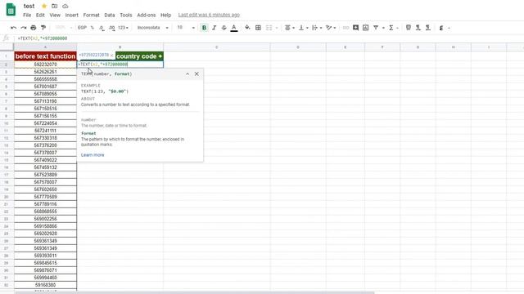The width and height of the screenshot is (524, 294).
Task: Open text wrapping dropdown
Action: (317, 28)
